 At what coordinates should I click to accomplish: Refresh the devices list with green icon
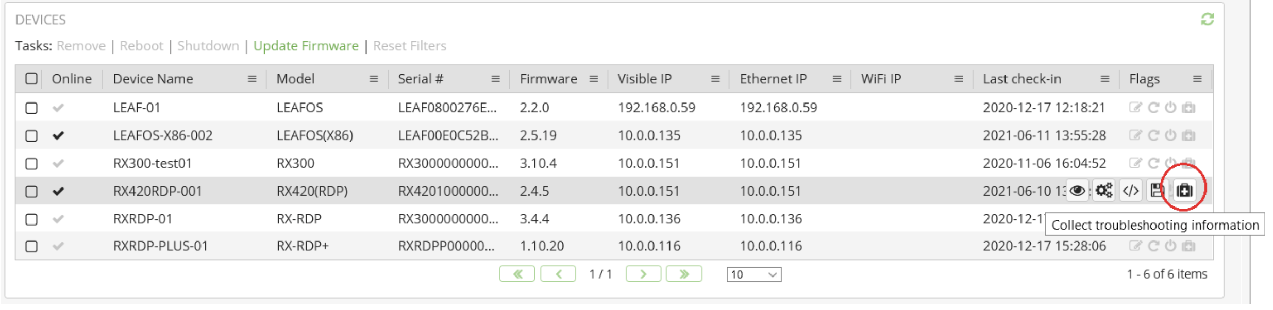tap(1207, 20)
